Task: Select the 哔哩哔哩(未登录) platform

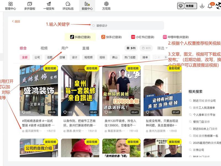Action: 176,37
